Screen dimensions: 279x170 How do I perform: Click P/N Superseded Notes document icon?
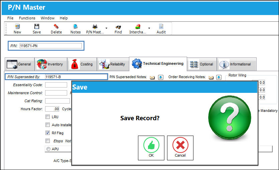161,77
